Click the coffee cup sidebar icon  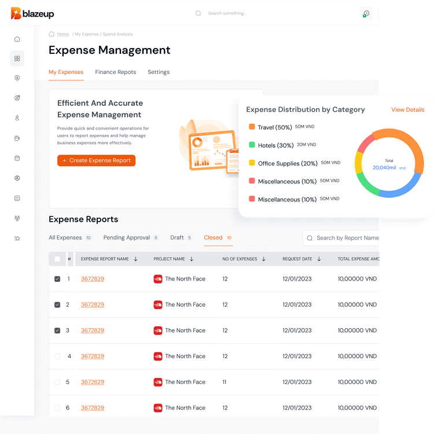click(17, 138)
